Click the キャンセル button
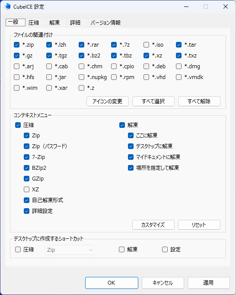 point(163,283)
